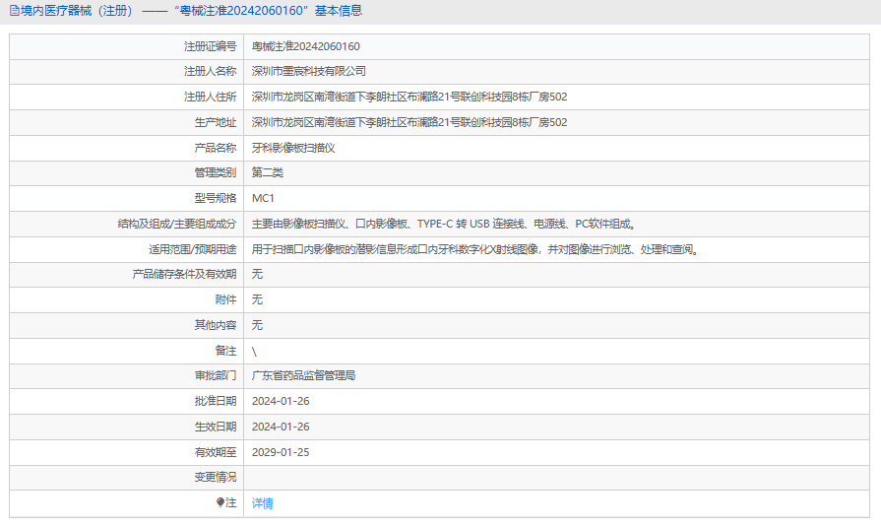Select model value MC1
This screenshot has height=527, width=881.
(263, 198)
